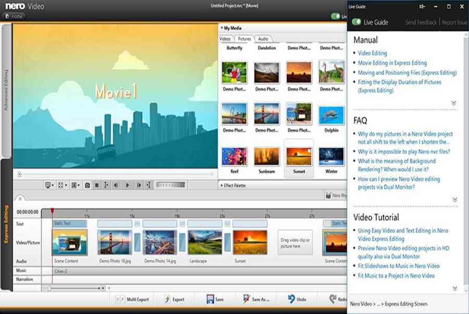The width and height of the screenshot is (469, 314).
Task: Click the Multi Export button
Action: pyautogui.click(x=132, y=299)
